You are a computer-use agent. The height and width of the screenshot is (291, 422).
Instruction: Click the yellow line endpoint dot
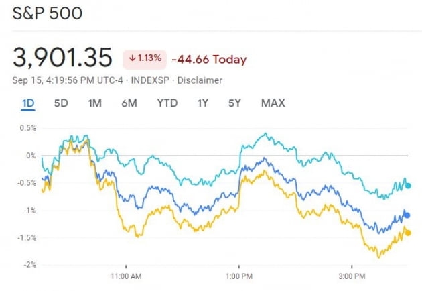[x=408, y=233]
